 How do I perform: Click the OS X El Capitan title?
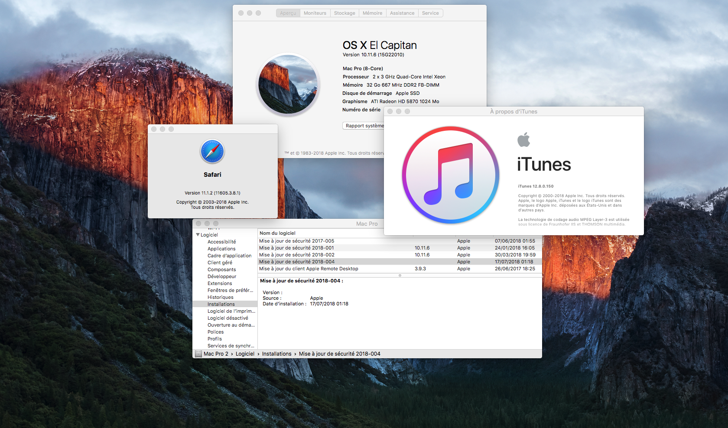380,45
